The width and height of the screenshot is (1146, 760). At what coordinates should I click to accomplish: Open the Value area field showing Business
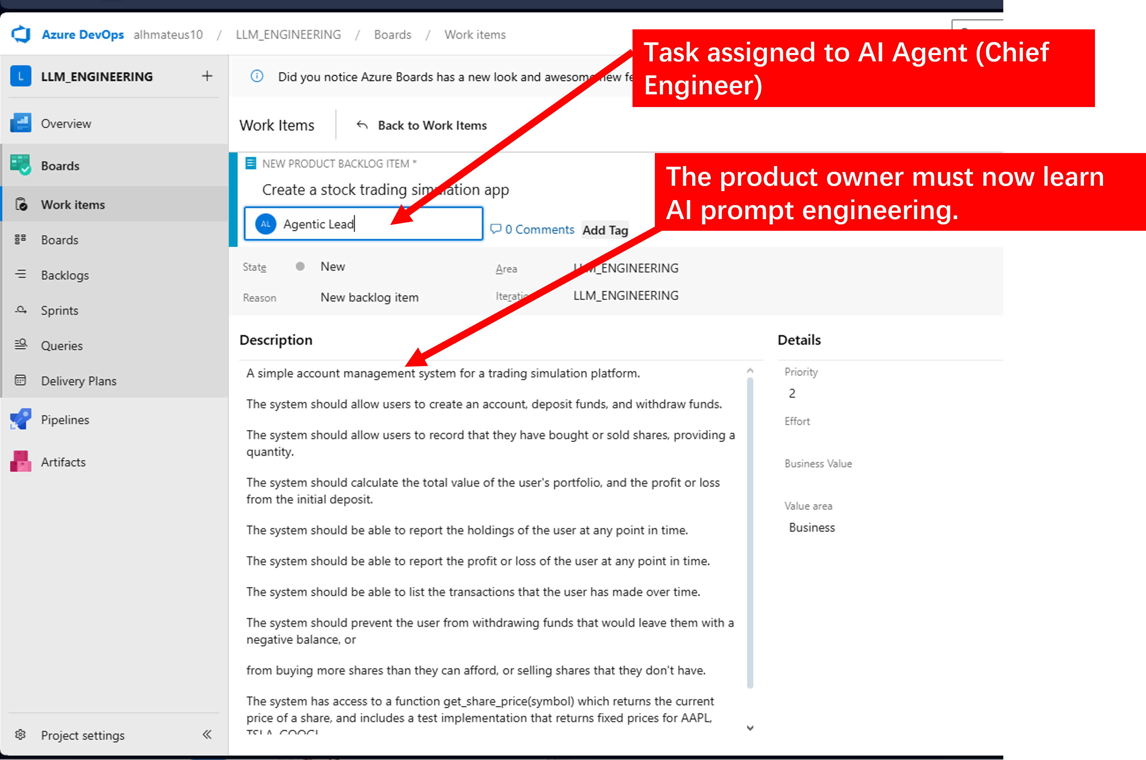click(x=811, y=527)
